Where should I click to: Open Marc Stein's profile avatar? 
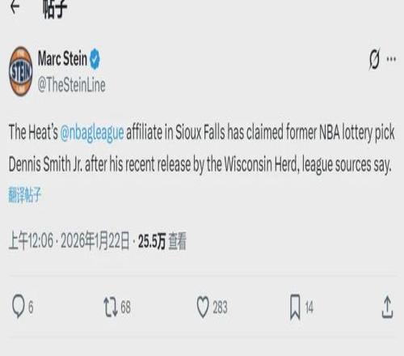[x=21, y=71]
